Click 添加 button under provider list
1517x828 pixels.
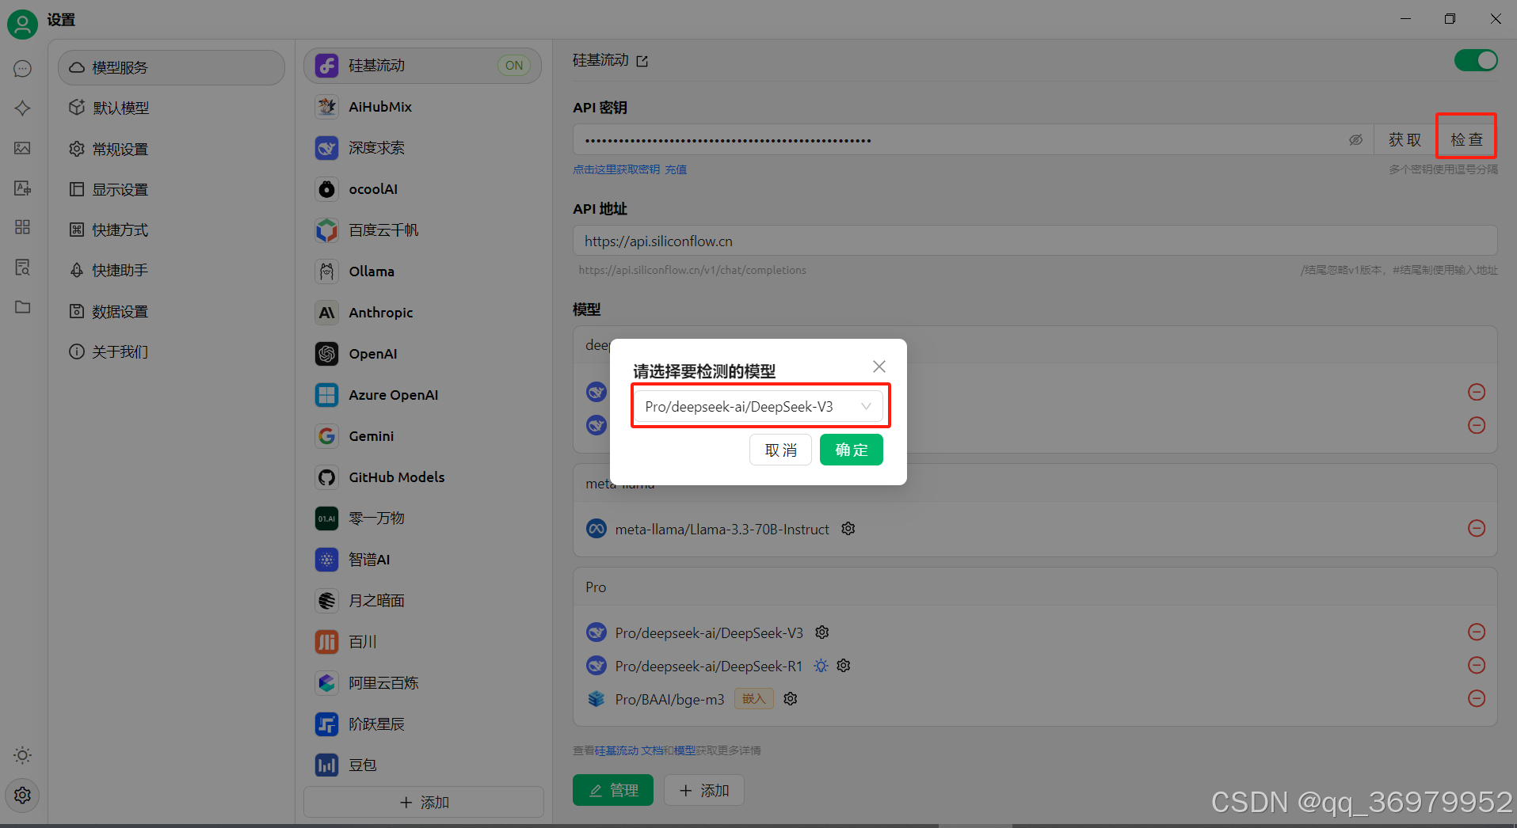pyautogui.click(x=424, y=802)
